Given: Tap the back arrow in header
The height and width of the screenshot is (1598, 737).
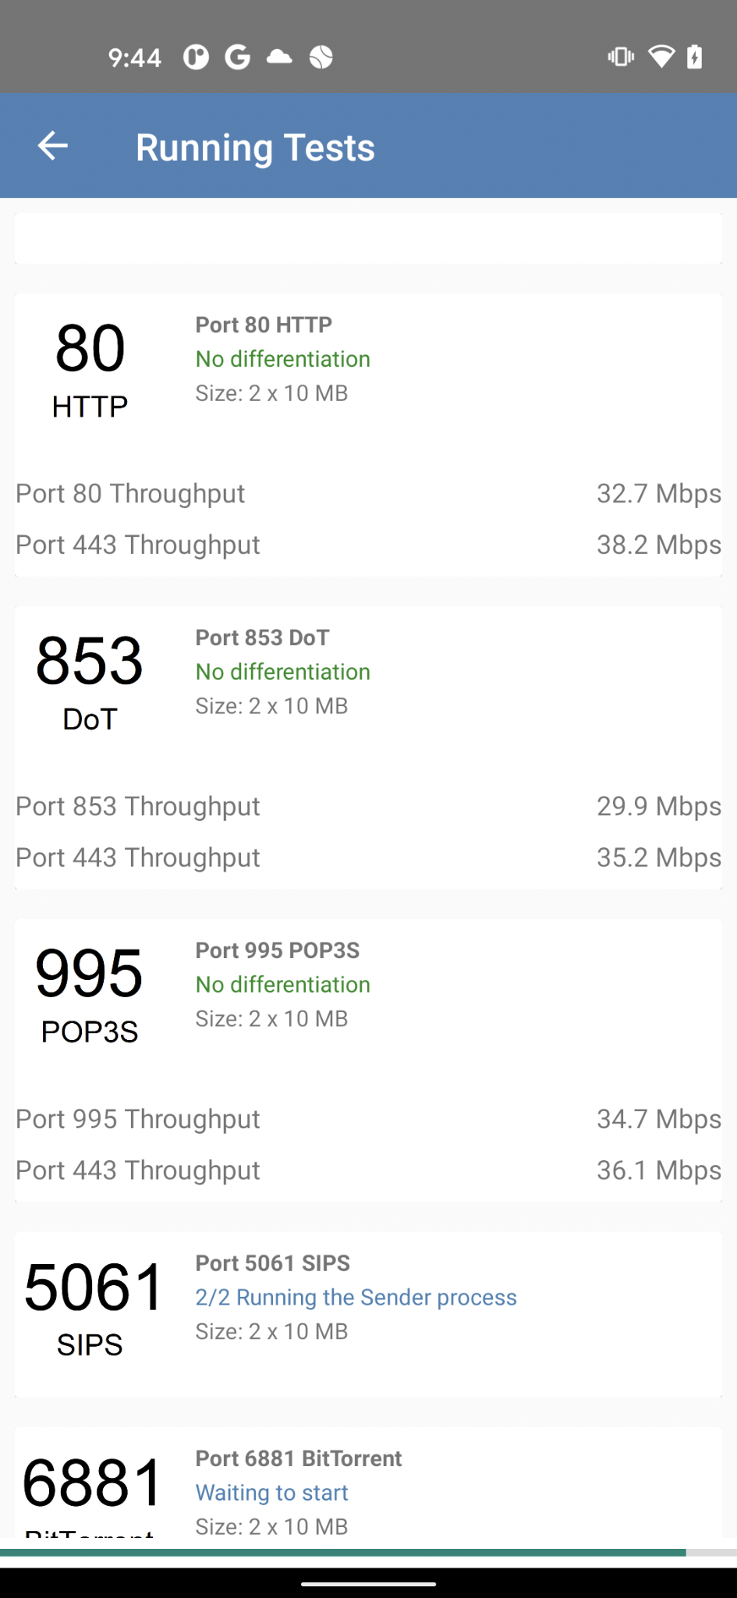Looking at the screenshot, I should coord(53,146).
